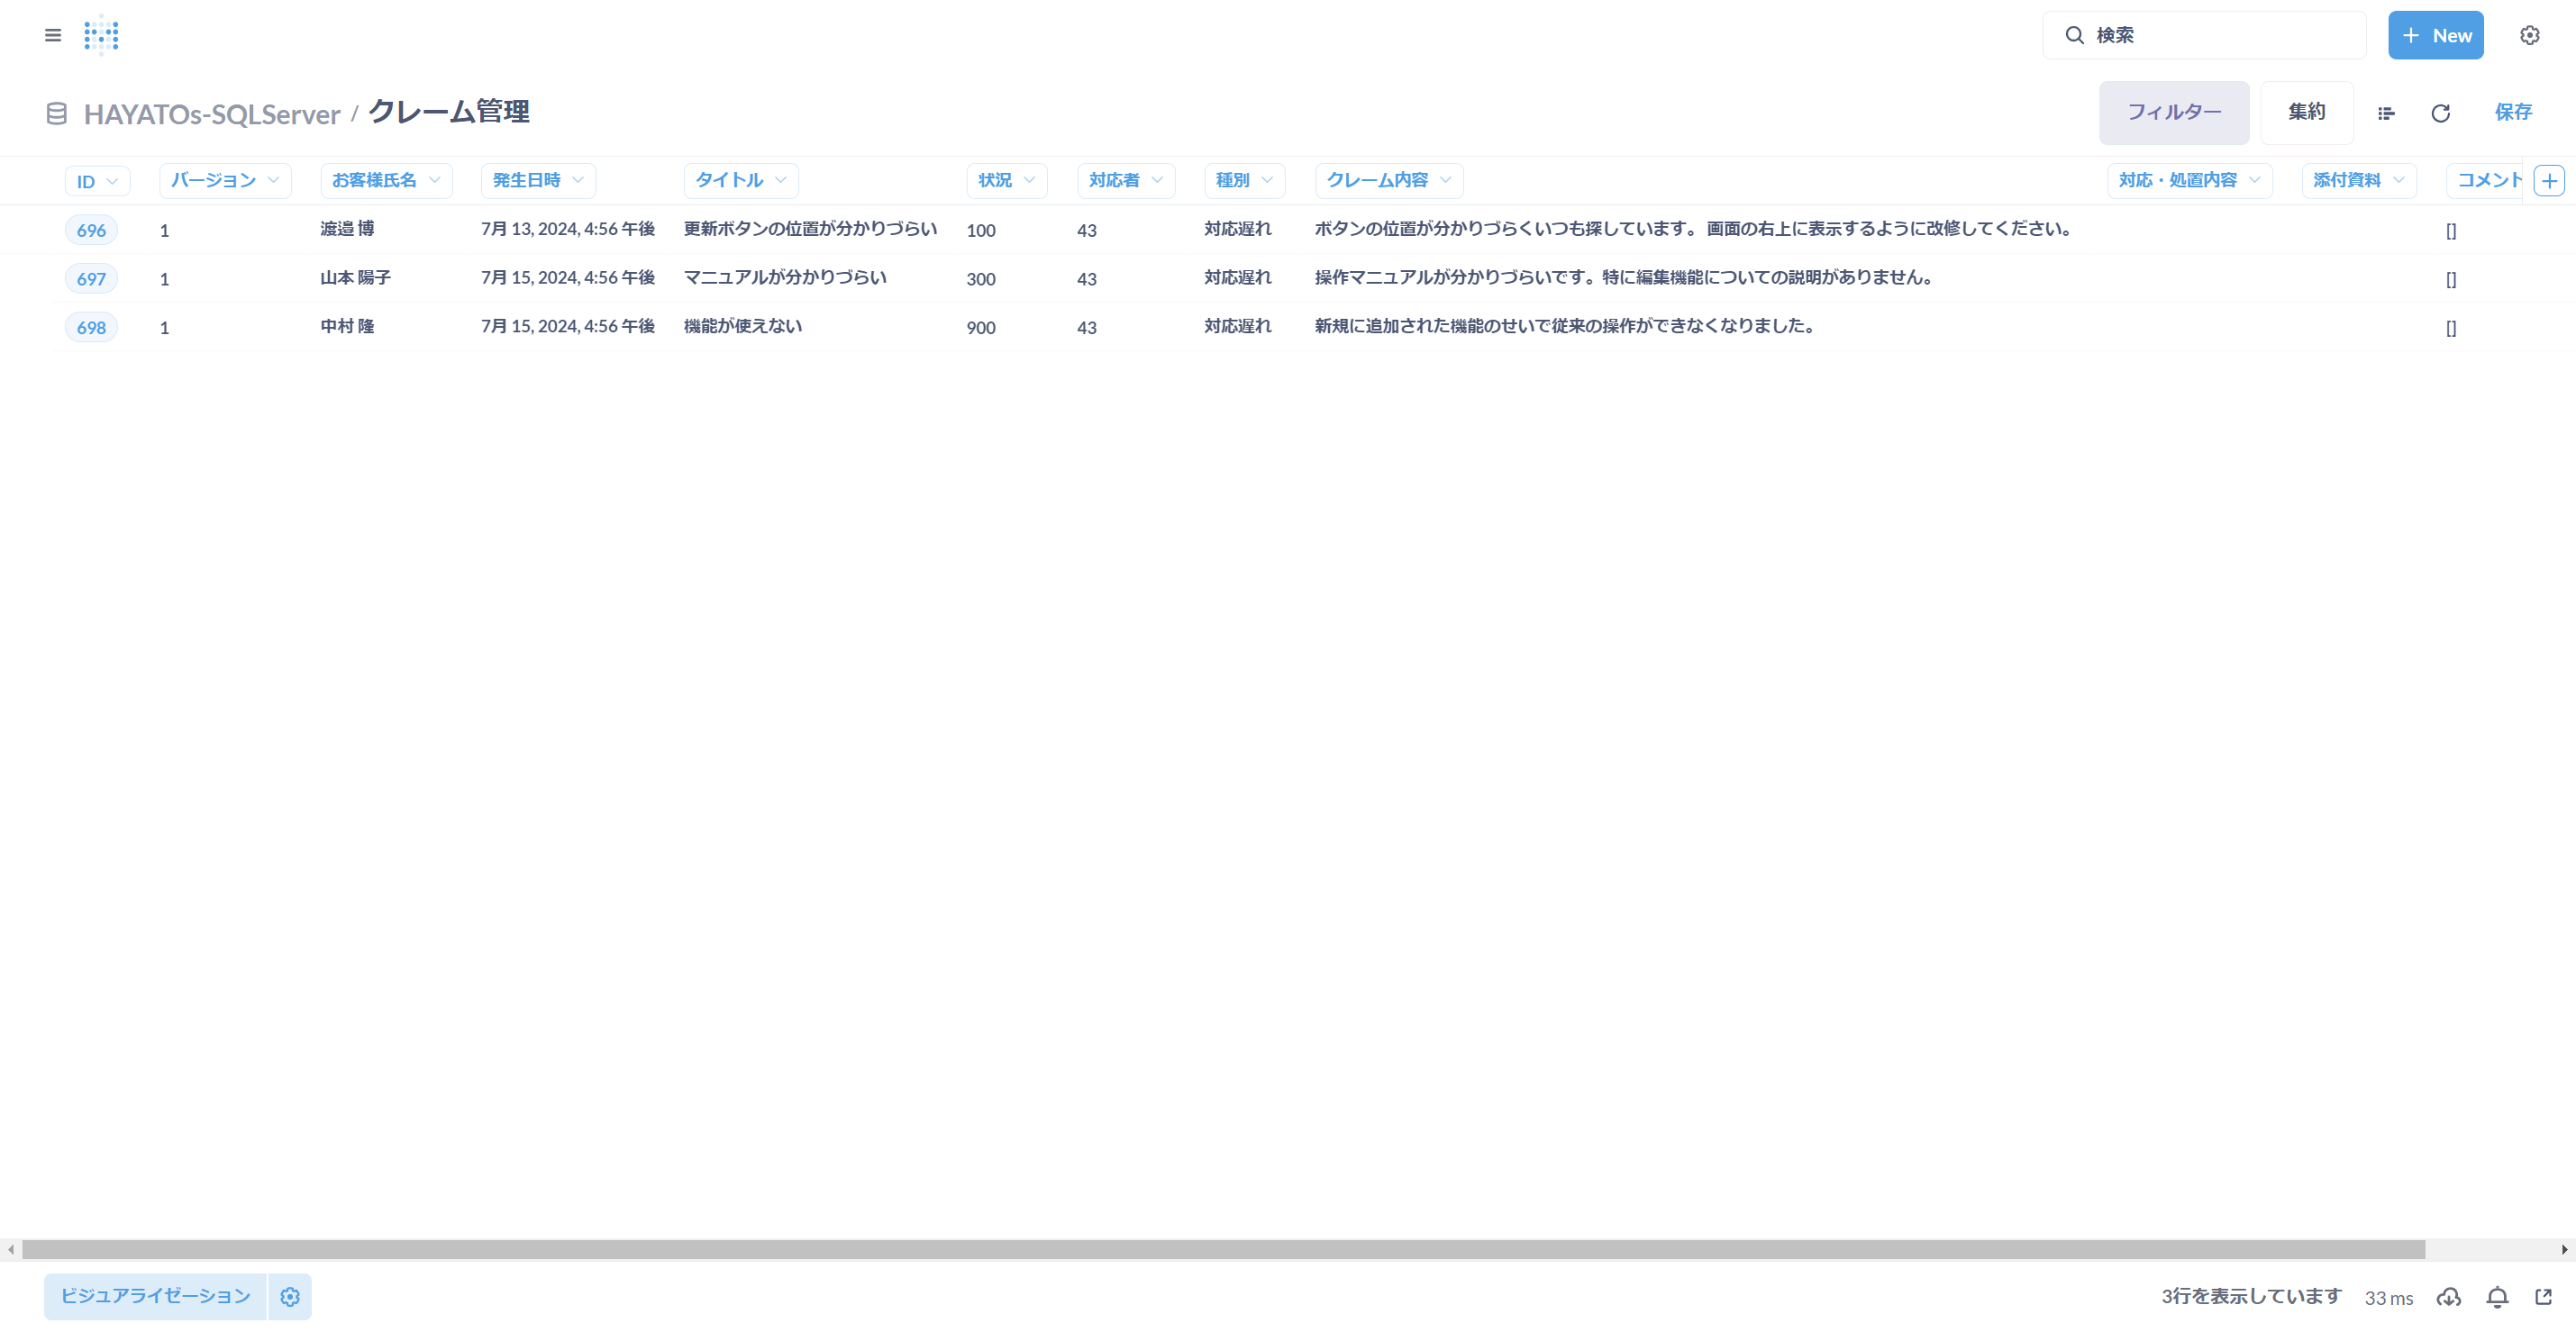Open record ID 698
The width and height of the screenshot is (2576, 1332).
tap(91, 328)
